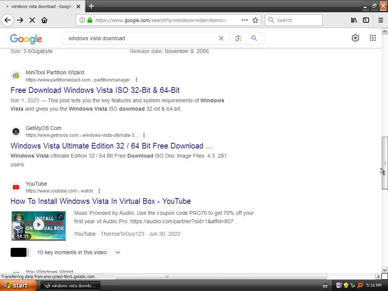Image resolution: width=388 pixels, height=291 pixels.
Task: Click the forward navigation arrow
Action: (20, 20)
